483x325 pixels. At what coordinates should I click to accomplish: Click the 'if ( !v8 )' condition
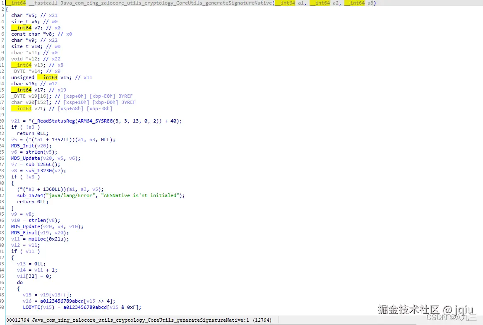coord(26,177)
